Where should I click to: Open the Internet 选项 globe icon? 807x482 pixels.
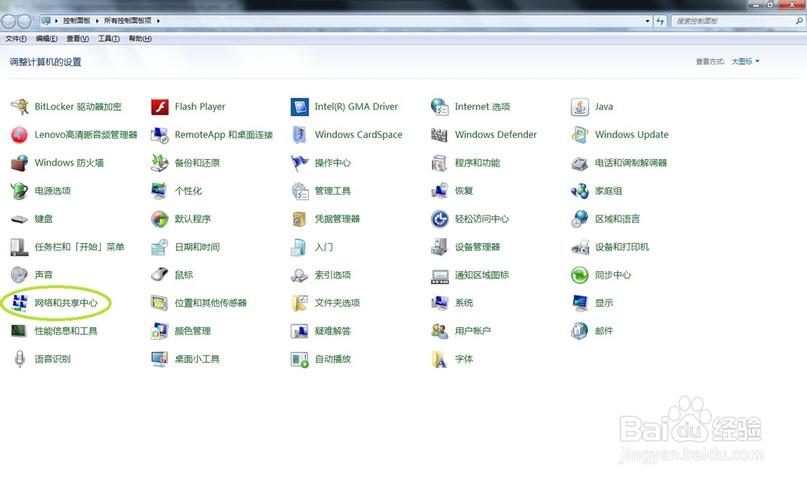440,107
